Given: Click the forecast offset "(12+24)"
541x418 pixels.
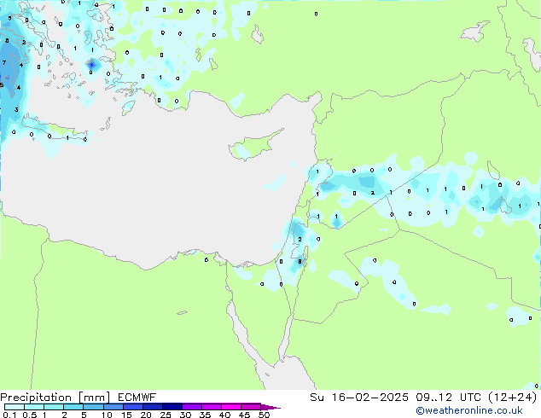Looking at the screenshot, I should pos(513,398).
